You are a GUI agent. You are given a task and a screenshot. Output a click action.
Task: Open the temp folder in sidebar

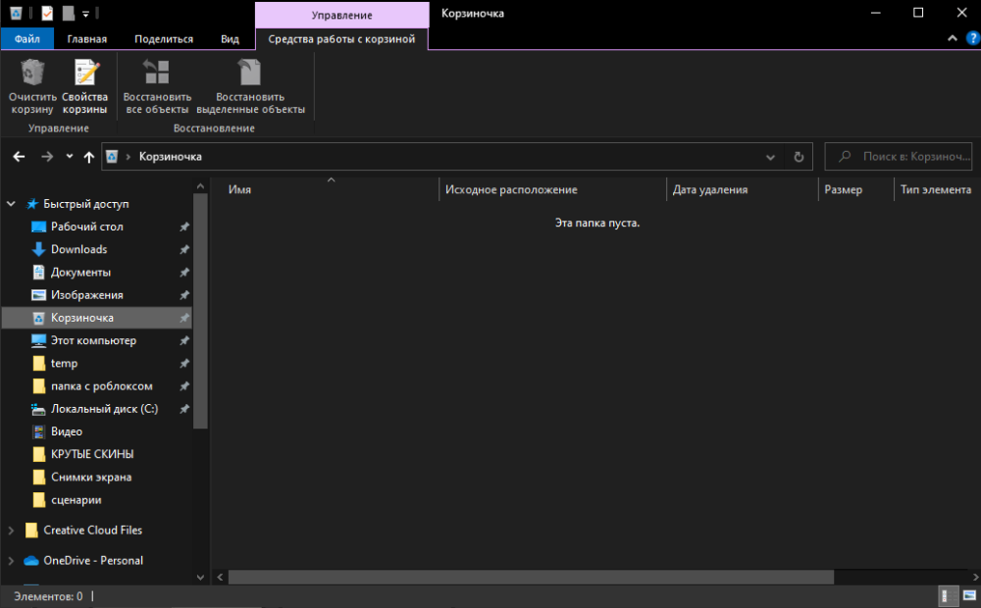64,364
